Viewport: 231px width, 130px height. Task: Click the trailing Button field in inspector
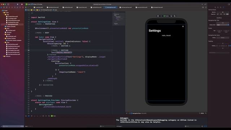[223, 38]
